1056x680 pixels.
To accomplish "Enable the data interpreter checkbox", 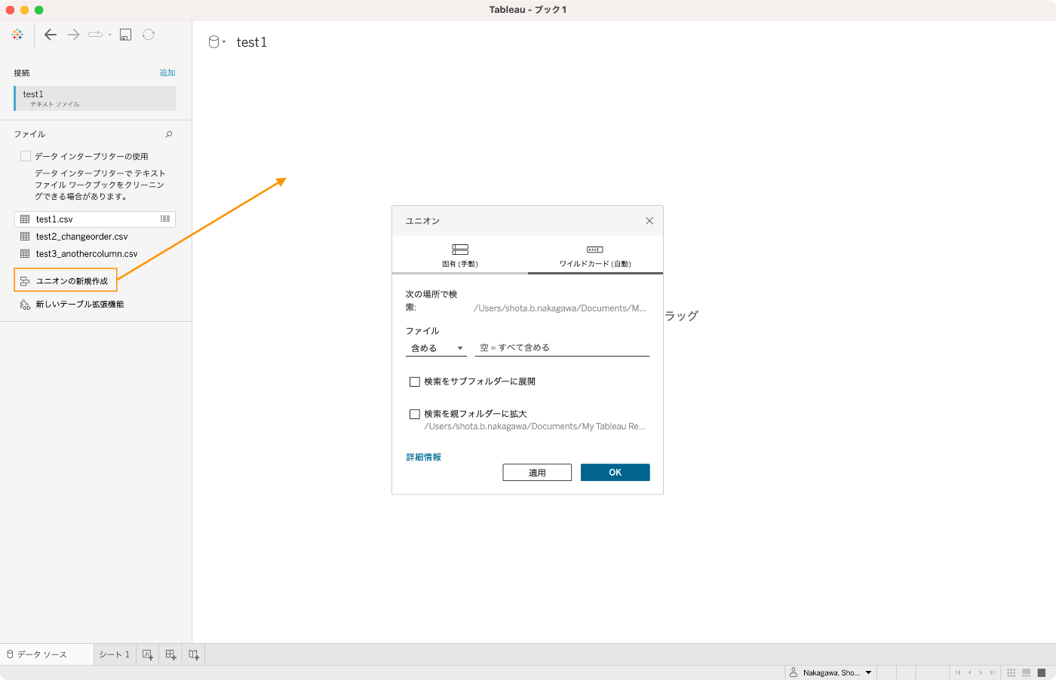I will point(26,156).
